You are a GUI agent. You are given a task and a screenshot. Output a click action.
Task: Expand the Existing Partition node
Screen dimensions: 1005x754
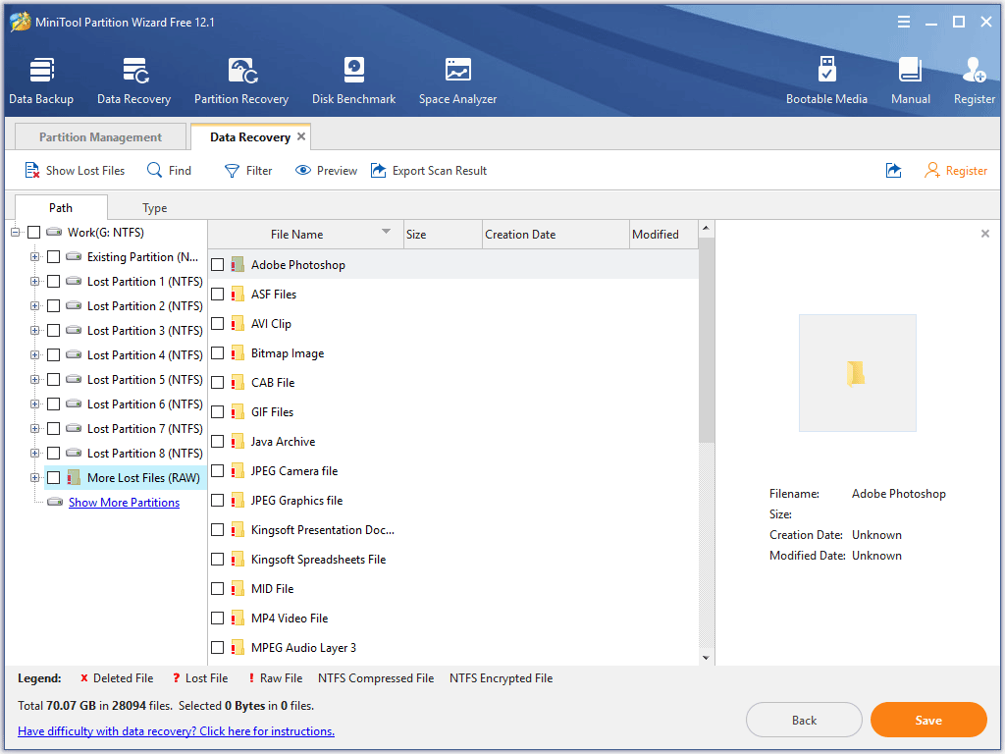tap(34, 256)
